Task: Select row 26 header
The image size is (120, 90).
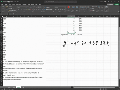Action: (x=1, y=61)
